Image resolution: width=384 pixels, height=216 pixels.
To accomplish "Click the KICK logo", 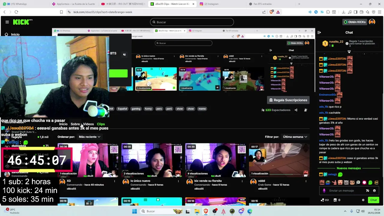I will [22, 22].
